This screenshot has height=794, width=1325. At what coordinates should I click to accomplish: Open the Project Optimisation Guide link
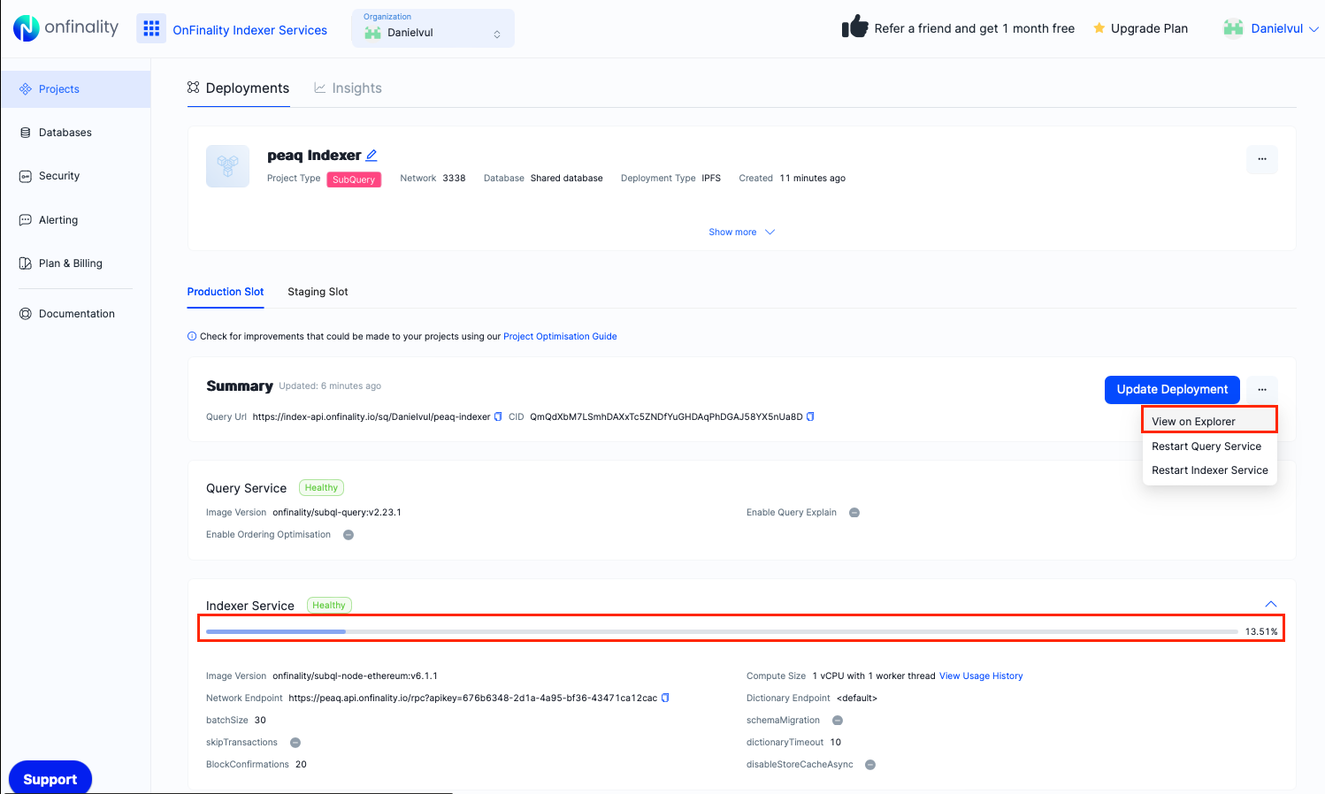click(x=560, y=336)
